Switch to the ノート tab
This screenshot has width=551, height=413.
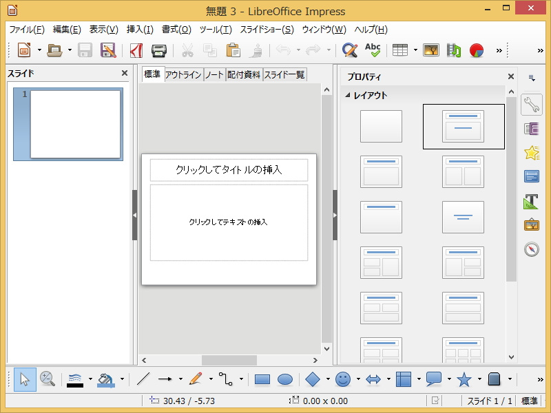click(214, 74)
